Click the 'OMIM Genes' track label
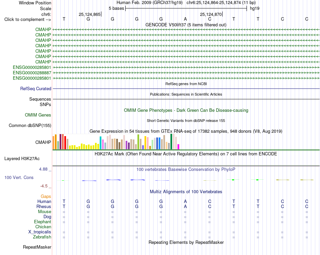The height and width of the screenshot is (255, 320). coord(38,115)
